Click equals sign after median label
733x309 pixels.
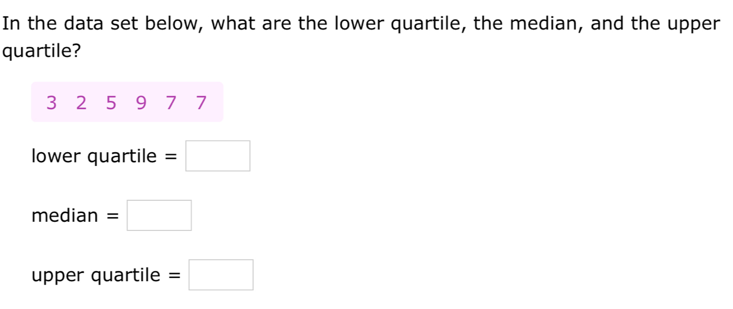pyautogui.click(x=113, y=217)
